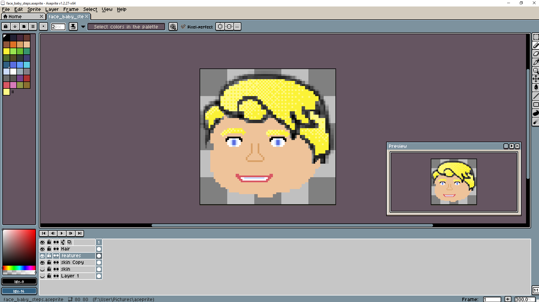The height and width of the screenshot is (302, 539).
Task: Pick the orange swatch in palette
Action: tap(13, 44)
